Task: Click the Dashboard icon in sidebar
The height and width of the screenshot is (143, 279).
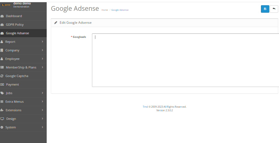Action: tap(2, 16)
